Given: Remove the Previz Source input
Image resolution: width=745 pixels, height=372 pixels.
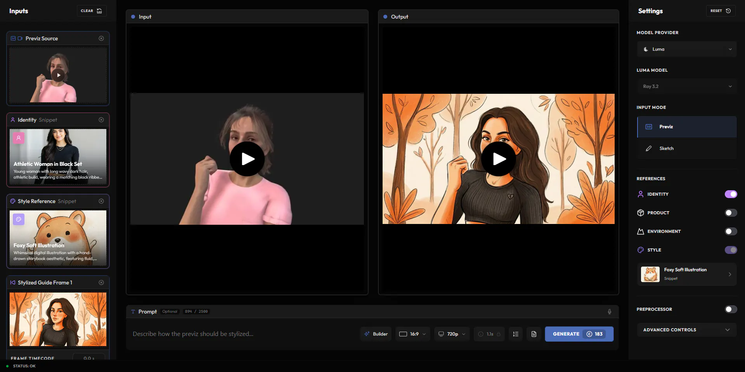Looking at the screenshot, I should pyautogui.click(x=101, y=38).
